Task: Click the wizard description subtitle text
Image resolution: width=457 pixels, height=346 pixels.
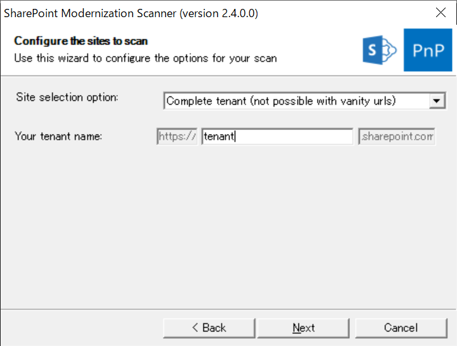Action: [x=145, y=58]
